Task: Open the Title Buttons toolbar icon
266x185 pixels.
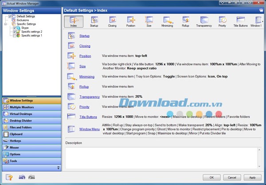Action: 241,22
